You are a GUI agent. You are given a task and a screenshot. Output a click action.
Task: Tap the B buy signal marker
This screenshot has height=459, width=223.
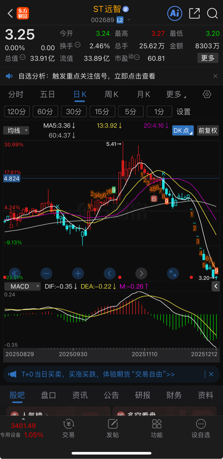pyautogui.click(x=154, y=199)
